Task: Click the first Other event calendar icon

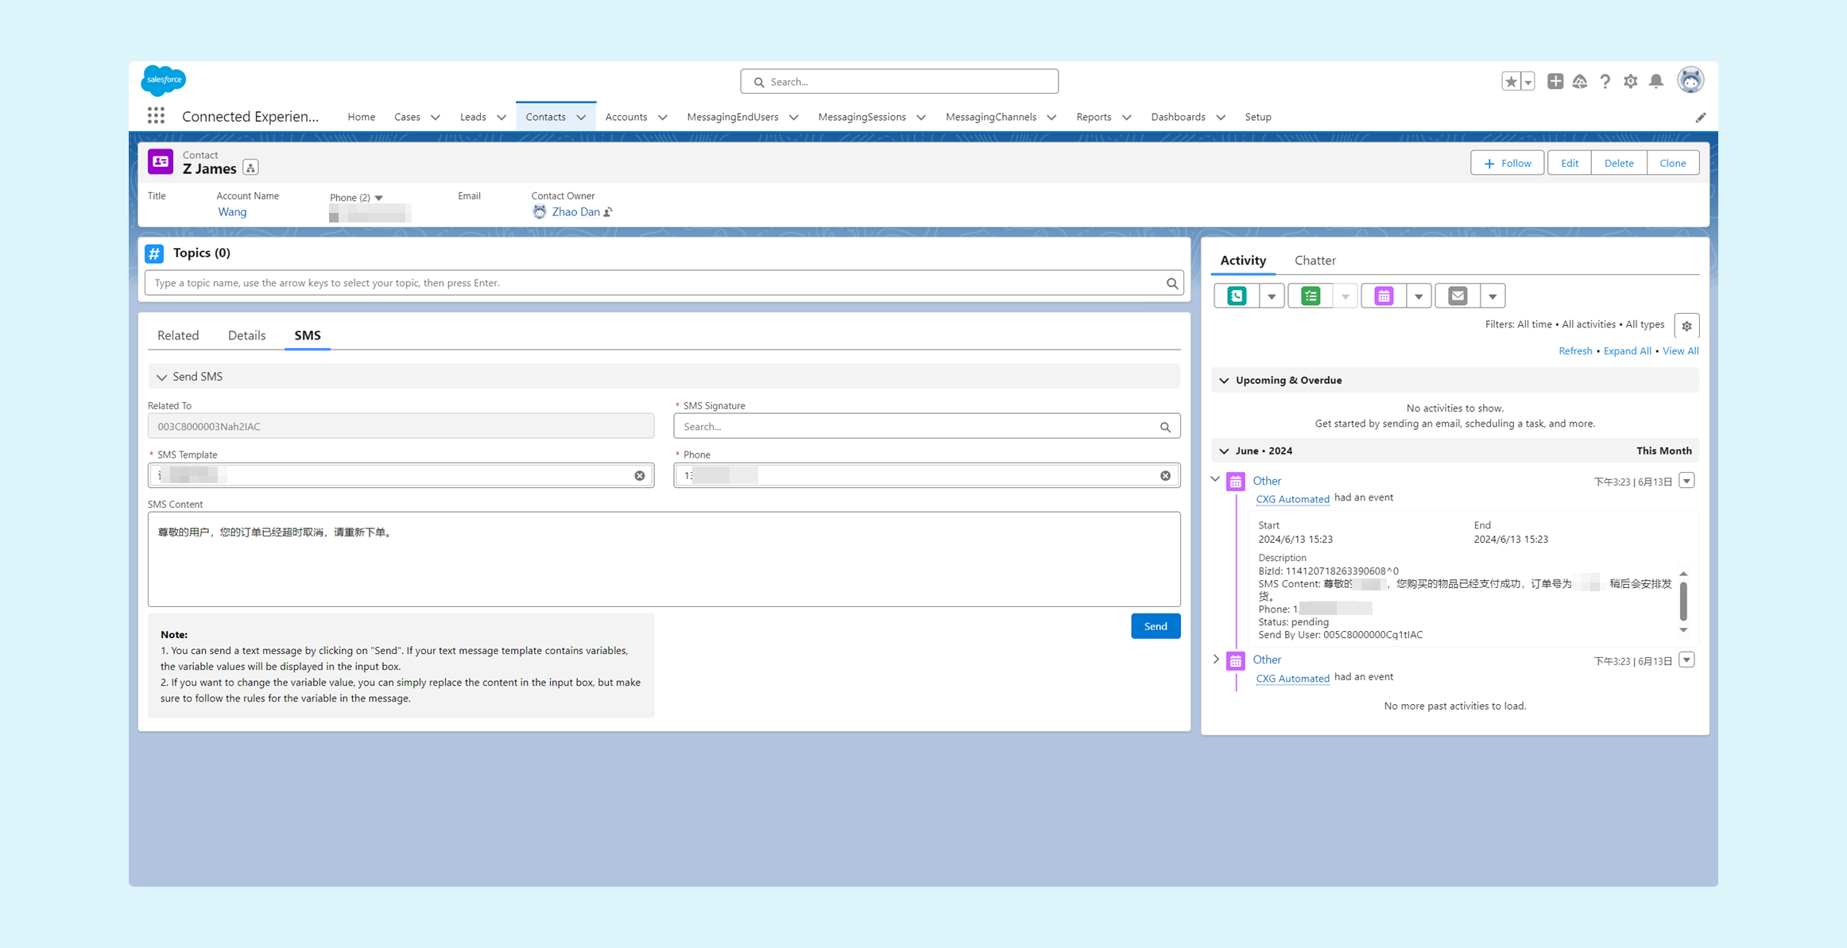Action: 1236,482
